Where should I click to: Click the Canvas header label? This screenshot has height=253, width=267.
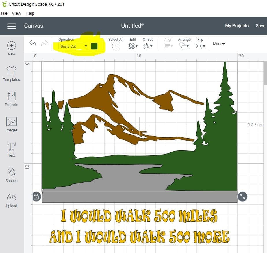coord(34,26)
